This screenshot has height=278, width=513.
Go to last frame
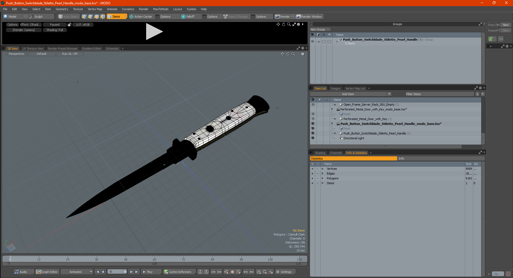point(137,272)
